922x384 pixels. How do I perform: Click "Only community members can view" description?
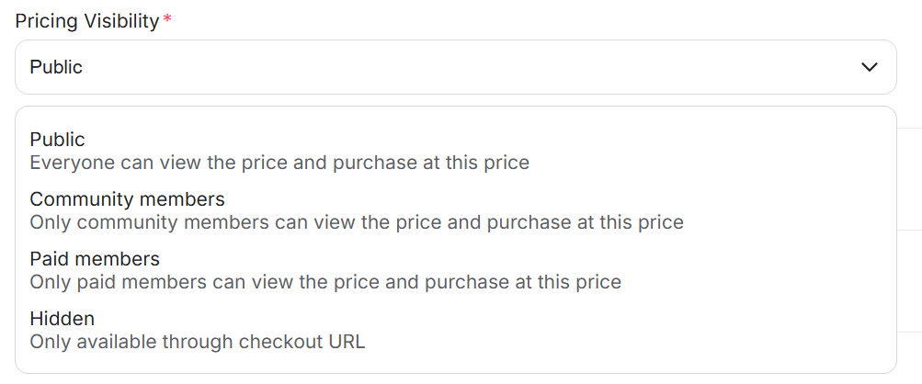pos(357,222)
